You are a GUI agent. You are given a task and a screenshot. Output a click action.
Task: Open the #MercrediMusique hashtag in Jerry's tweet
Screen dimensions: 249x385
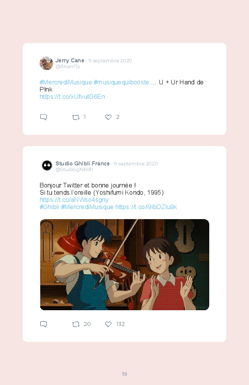pyautogui.click(x=66, y=82)
